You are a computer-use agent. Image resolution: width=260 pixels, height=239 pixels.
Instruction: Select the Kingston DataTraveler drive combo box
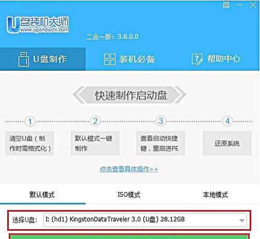[145, 220]
